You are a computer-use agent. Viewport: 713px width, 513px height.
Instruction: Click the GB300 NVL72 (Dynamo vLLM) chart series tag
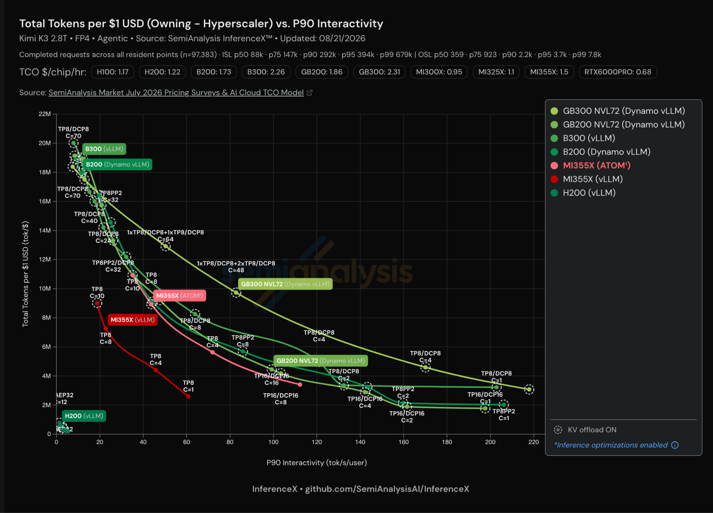(x=285, y=284)
